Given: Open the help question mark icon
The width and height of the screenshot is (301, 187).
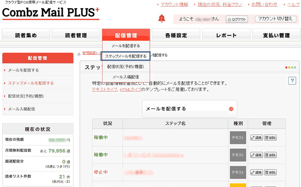Looking at the screenshot, I should pyautogui.click(x=292, y=81).
